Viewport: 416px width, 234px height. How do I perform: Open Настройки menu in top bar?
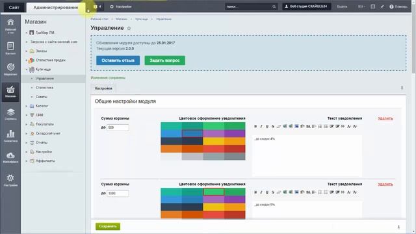121,6
